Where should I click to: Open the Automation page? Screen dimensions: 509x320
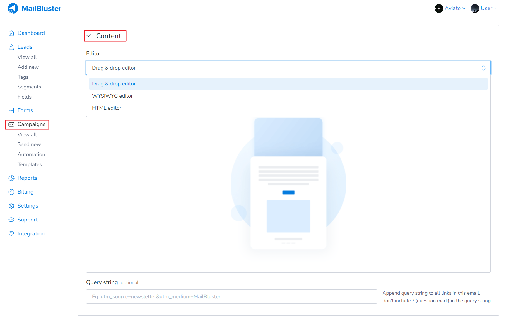tap(31, 154)
